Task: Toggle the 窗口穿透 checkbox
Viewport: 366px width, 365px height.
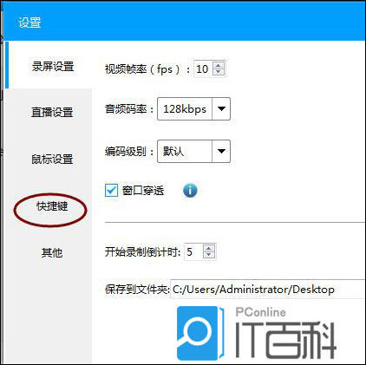Action: point(111,191)
